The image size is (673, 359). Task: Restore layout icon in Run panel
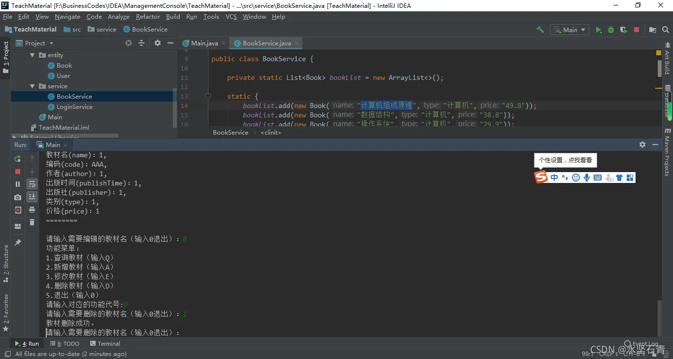(18, 226)
